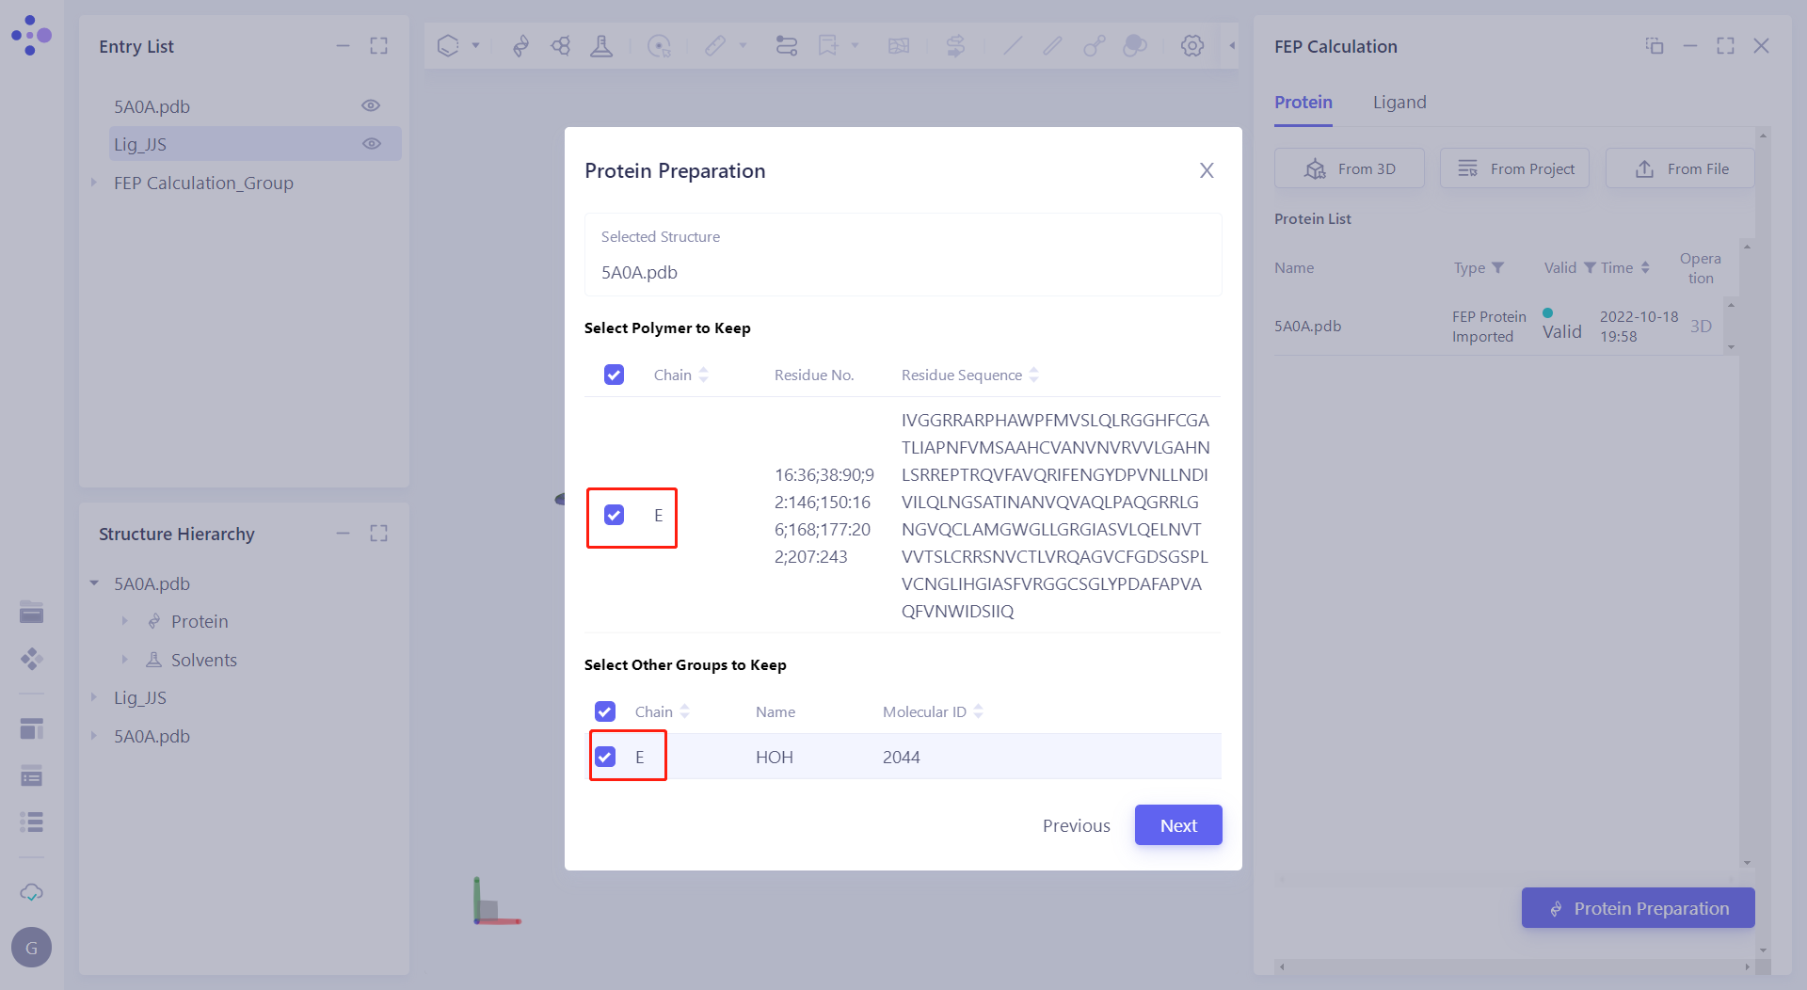
Task: Select the Protein tab
Action: 1303,103
